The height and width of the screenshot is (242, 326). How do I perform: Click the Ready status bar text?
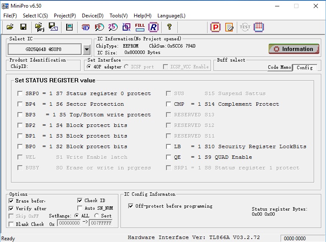[8, 239]
